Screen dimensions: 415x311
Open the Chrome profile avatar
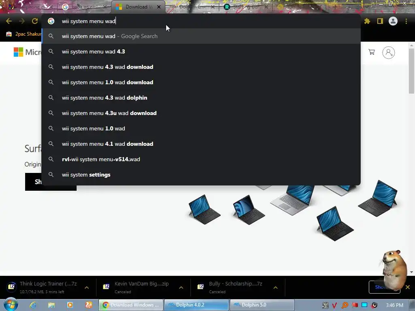pyautogui.click(x=393, y=21)
